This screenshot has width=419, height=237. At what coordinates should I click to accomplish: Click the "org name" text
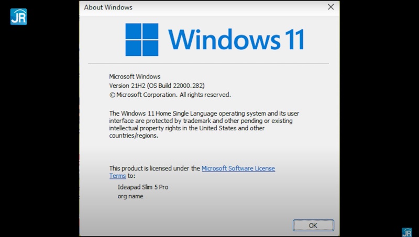(130, 196)
